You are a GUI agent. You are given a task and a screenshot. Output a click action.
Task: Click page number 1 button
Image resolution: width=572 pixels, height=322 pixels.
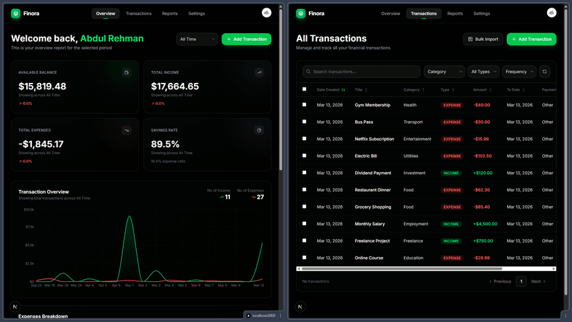click(x=522, y=281)
